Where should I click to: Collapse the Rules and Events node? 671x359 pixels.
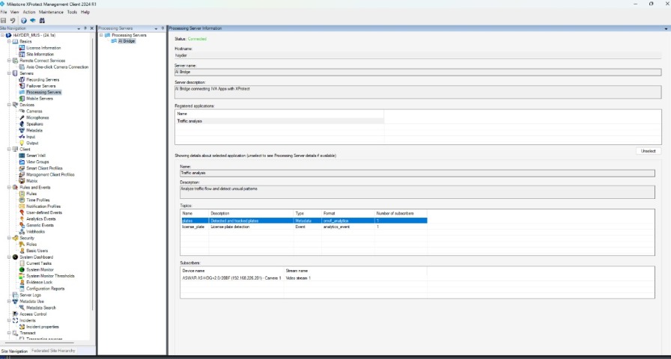[x=8, y=187]
